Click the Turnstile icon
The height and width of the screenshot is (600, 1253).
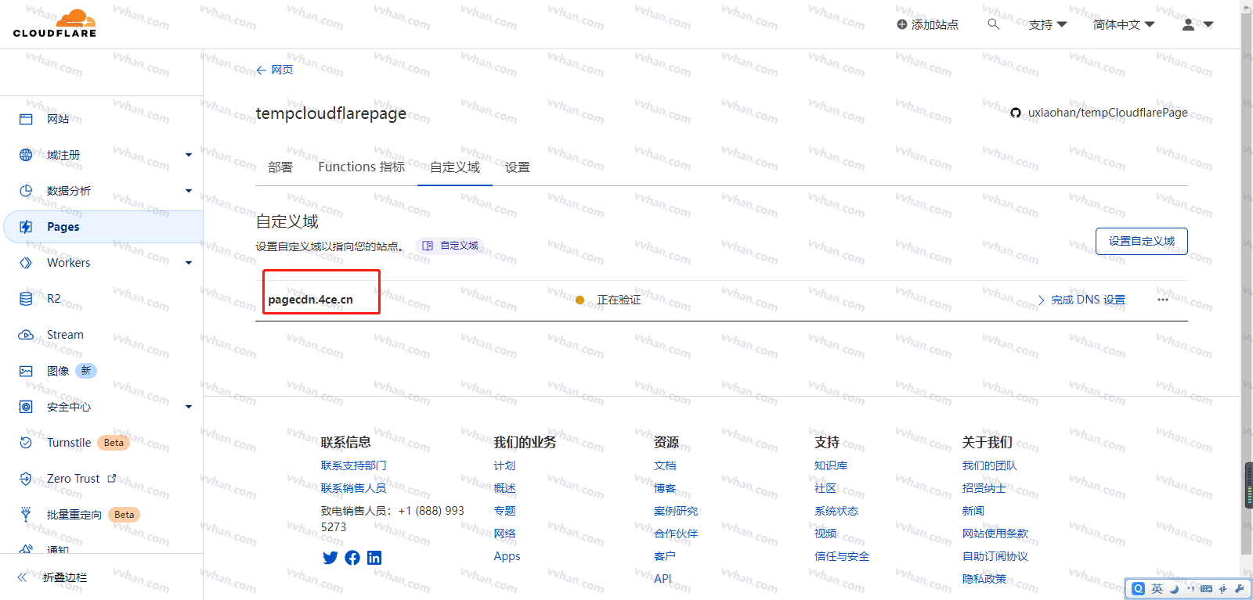click(x=26, y=443)
